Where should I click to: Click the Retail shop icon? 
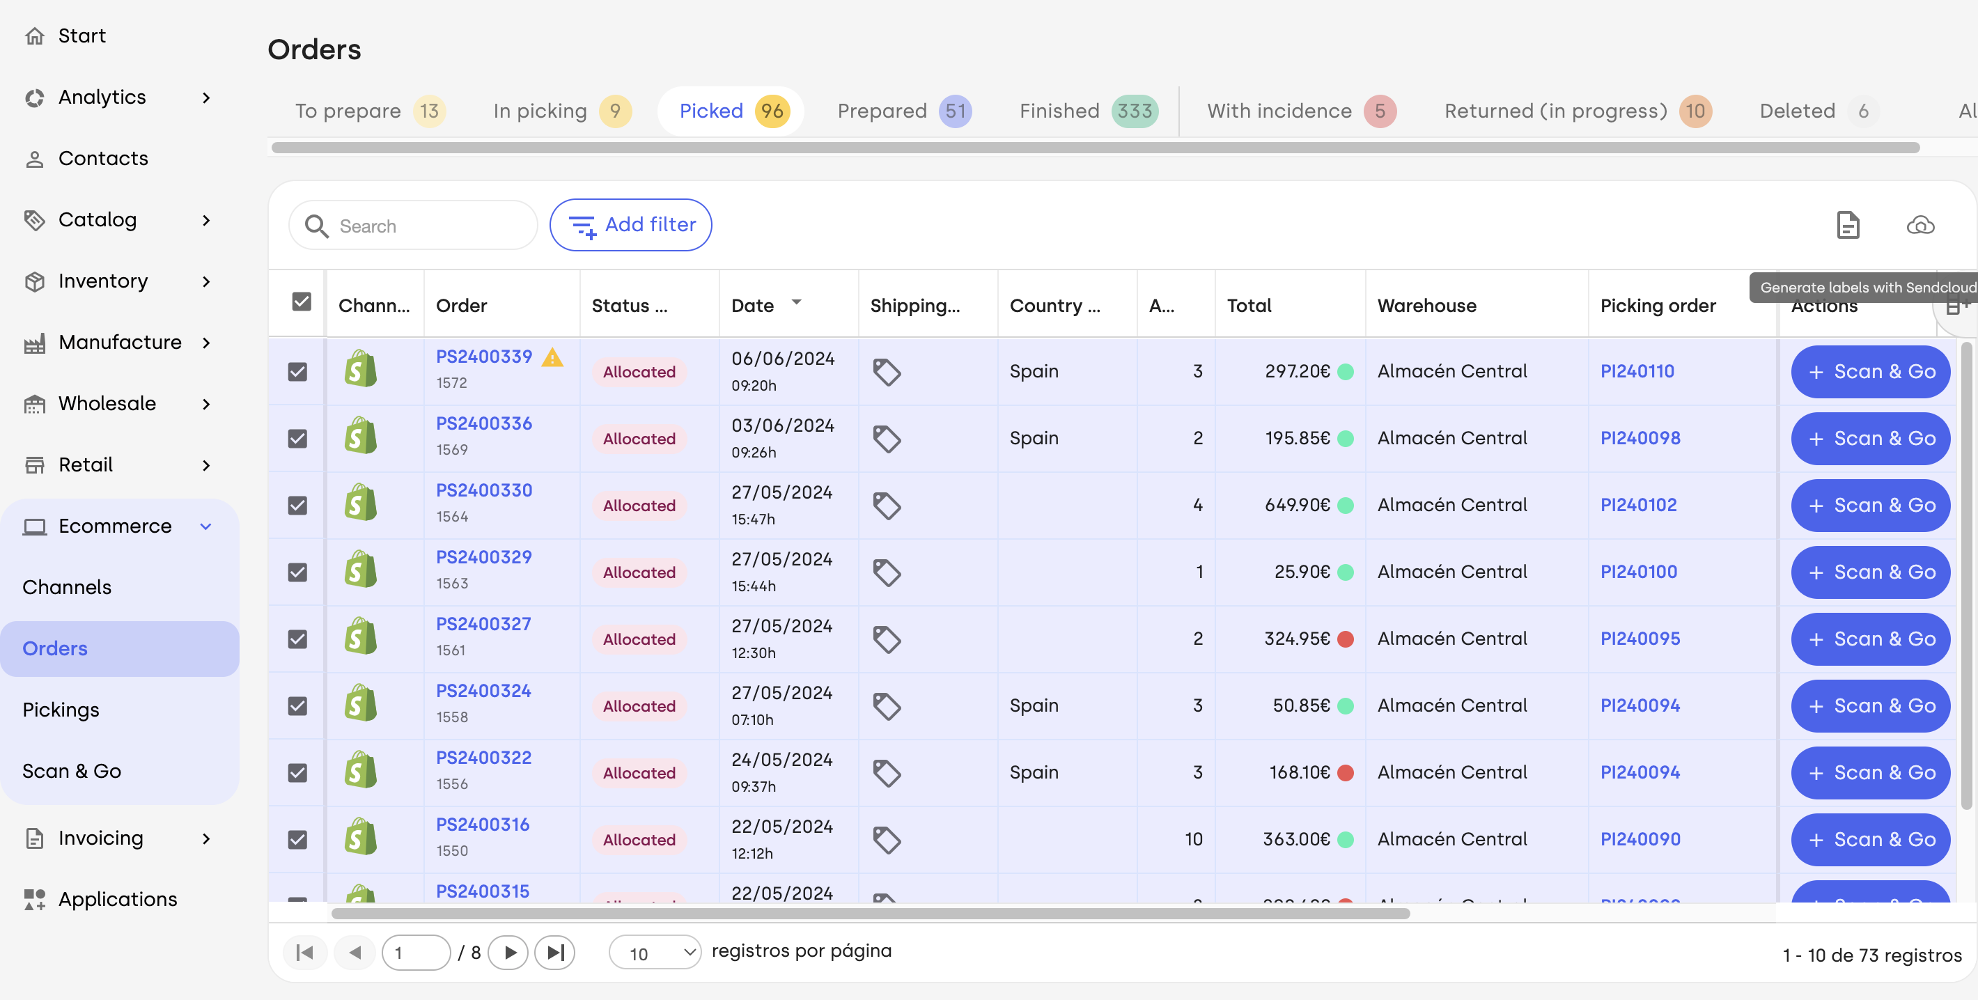[35, 465]
